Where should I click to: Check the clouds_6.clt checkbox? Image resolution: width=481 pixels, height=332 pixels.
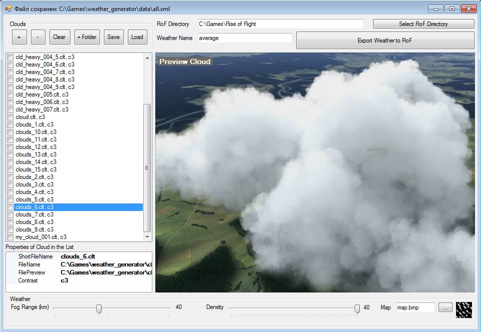pos(10,207)
